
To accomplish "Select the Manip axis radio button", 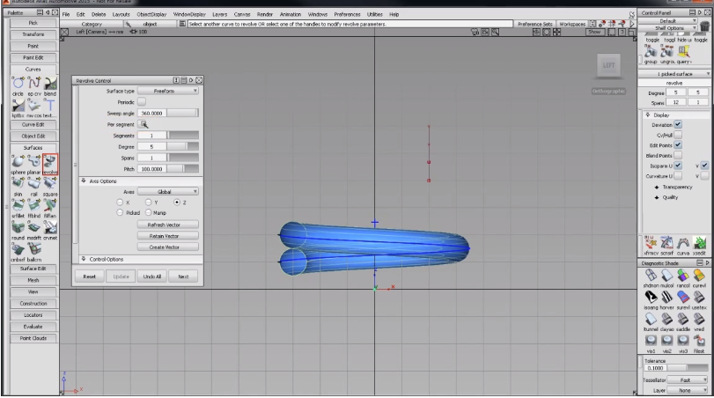I will (x=149, y=213).
